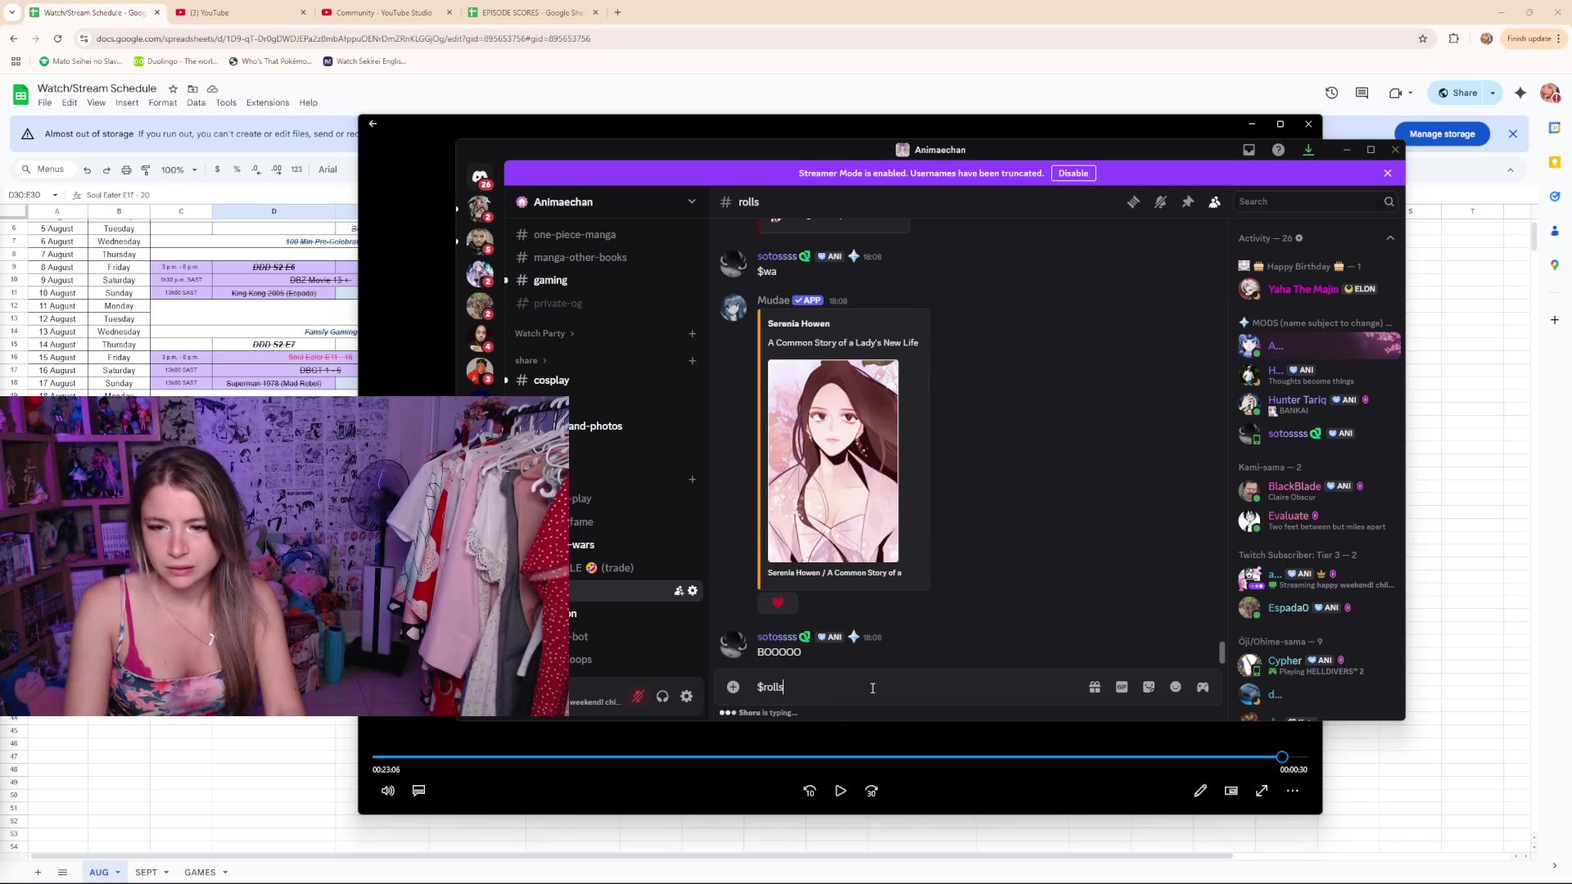
Task: Click the video progress slider handle
Action: pyautogui.click(x=1282, y=758)
